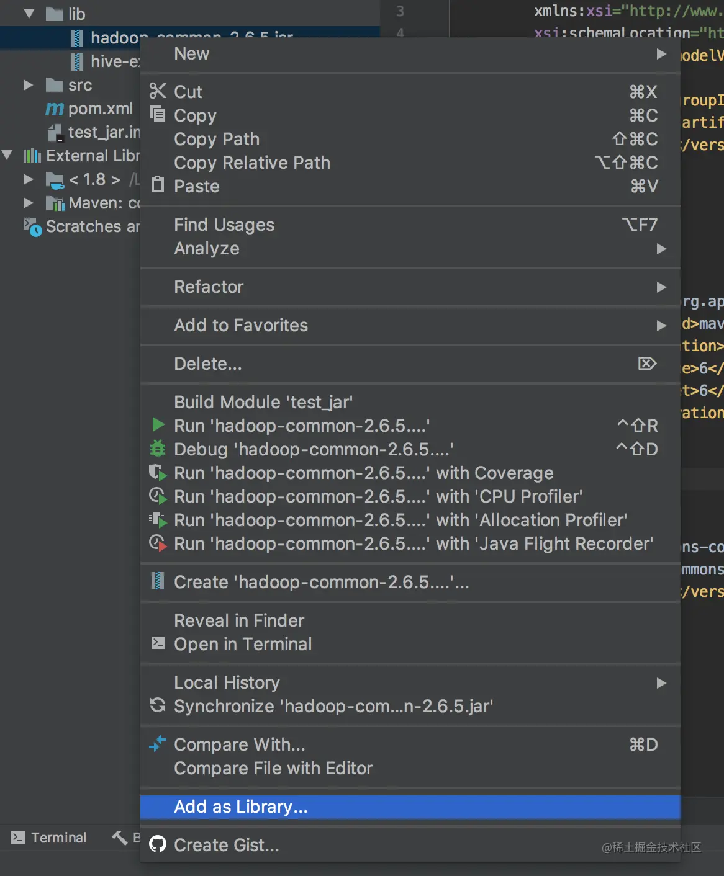
Task: Select pom.xml in the project tree
Action: (101, 109)
